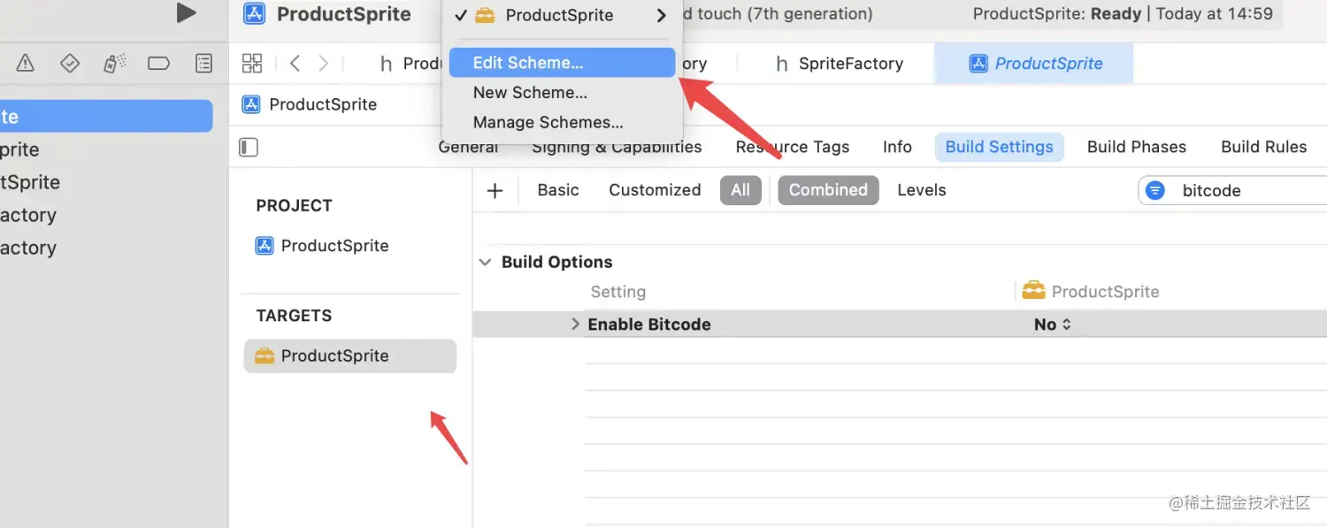Show Customized build settings only
1327x528 pixels.
[x=655, y=190]
